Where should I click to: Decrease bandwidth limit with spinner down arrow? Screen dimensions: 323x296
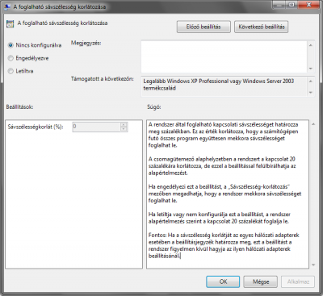click(x=124, y=129)
